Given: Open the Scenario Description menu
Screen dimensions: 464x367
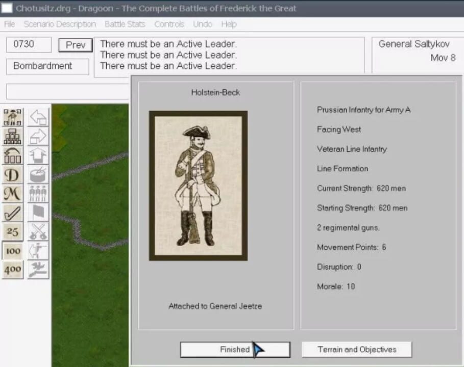Looking at the screenshot, I should pos(59,24).
